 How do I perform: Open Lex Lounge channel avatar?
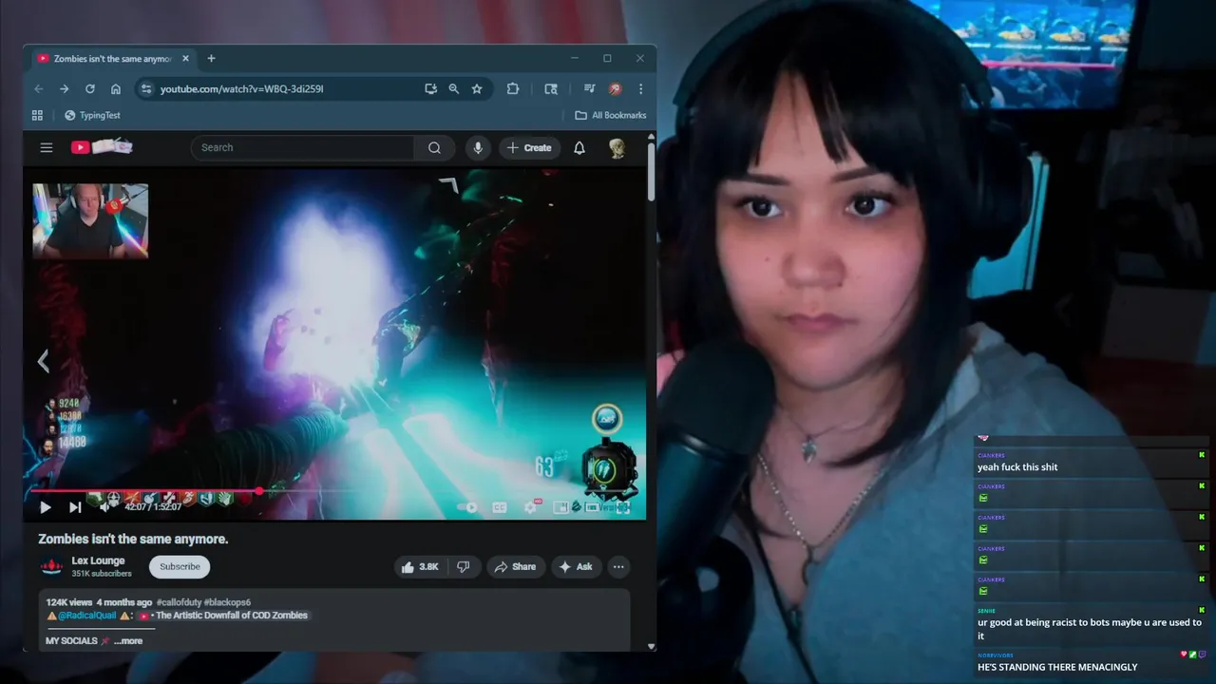(51, 567)
